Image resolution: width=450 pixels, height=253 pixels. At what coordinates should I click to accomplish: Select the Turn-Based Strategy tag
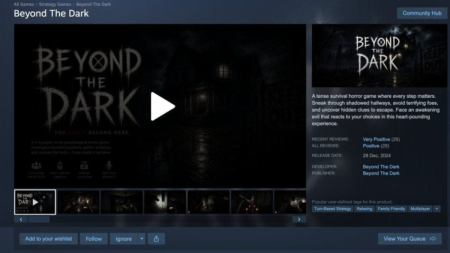coord(333,209)
